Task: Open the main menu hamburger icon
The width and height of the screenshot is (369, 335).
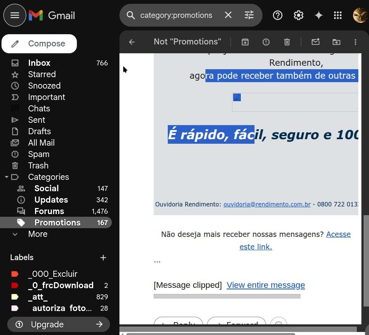Action: click(15, 15)
